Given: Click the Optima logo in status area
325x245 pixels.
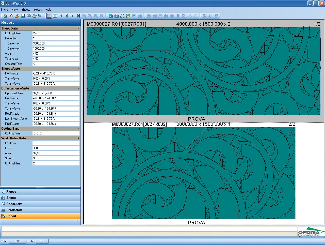Looking at the screenshot, I should point(311,232).
